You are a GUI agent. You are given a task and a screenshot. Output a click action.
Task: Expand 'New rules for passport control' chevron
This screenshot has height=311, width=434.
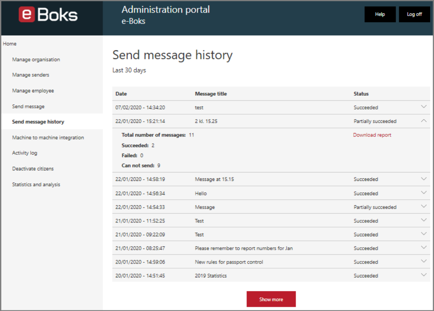423,261
